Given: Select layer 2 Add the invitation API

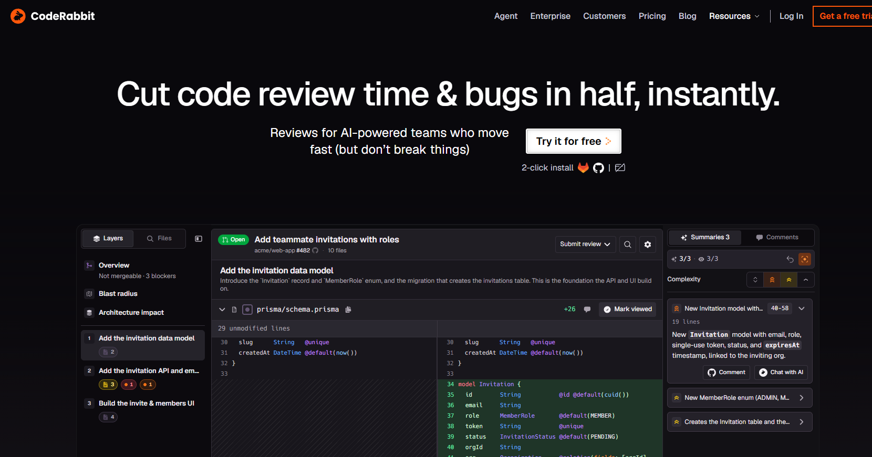Looking at the screenshot, I should point(143,377).
